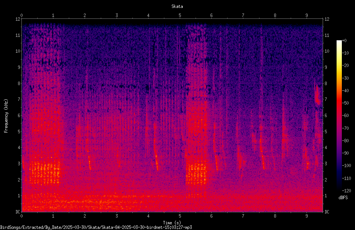Screen dimensions: 355x230
Task: Click the "-20" color scale label
Action: coord(346,65)
